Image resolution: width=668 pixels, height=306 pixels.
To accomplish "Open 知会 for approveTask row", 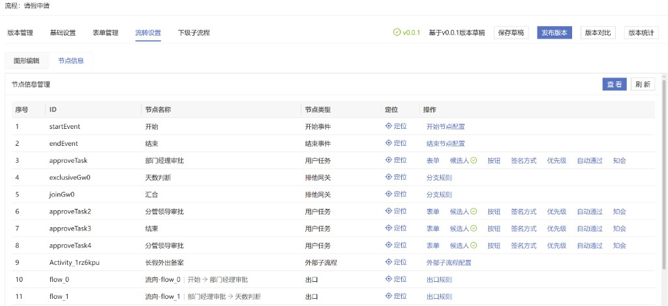I will (x=620, y=160).
